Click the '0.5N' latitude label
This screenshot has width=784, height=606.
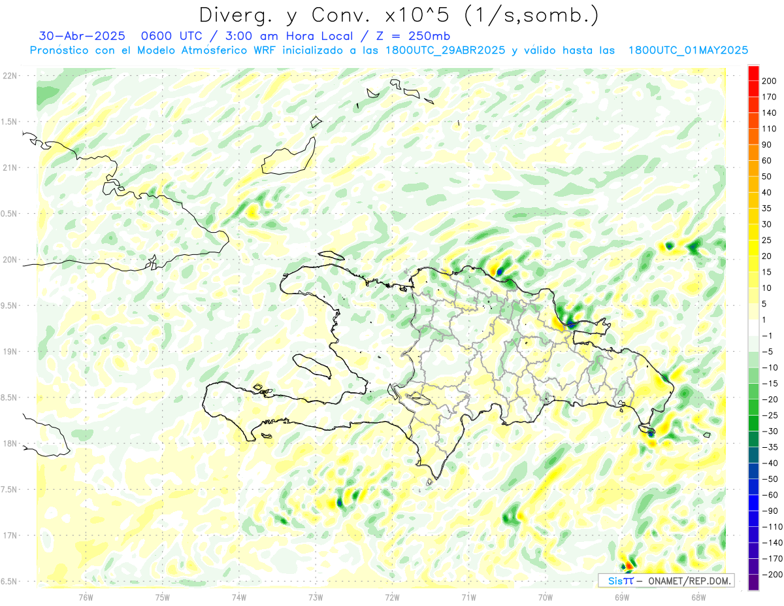click(9, 214)
